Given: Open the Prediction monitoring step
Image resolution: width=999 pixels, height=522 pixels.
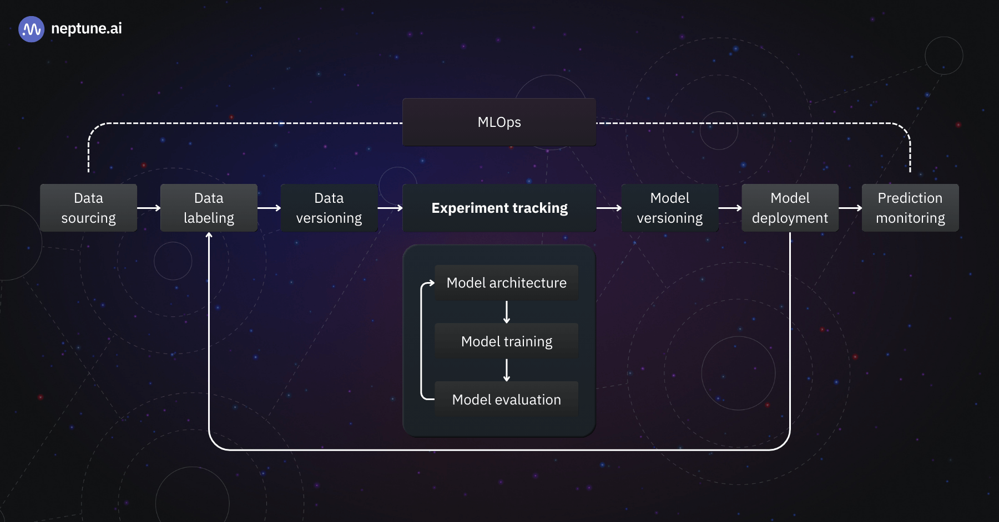Looking at the screenshot, I should [910, 207].
